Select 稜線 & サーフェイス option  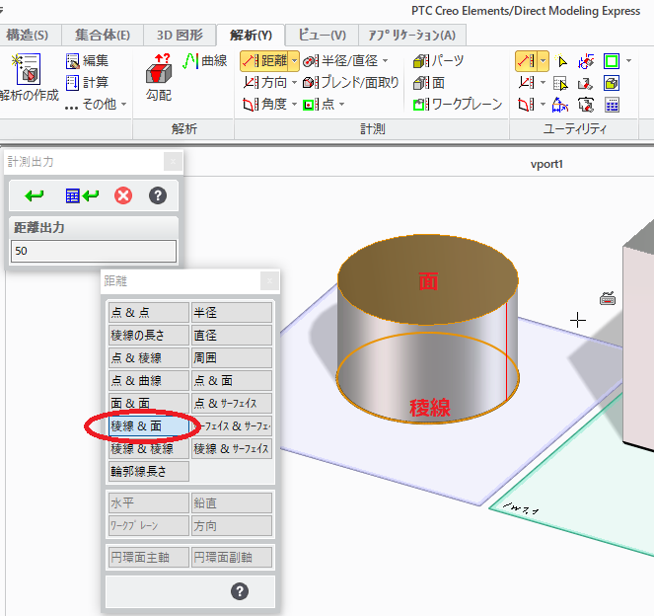coord(232,448)
